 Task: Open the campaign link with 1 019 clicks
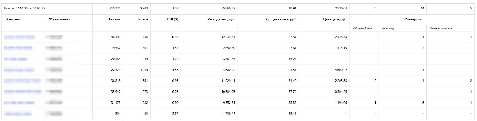pos(19,70)
